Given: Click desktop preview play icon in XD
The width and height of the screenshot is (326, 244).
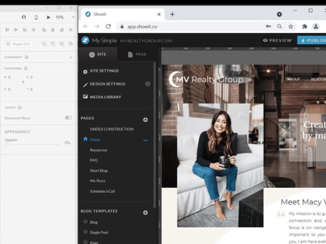Looking at the screenshot, I should (49, 17).
